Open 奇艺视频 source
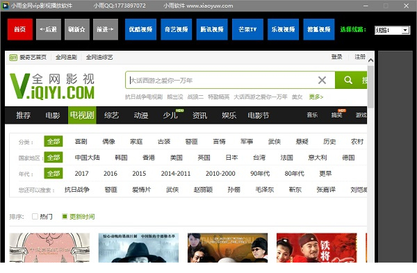The image size is (417, 273). click(x=176, y=29)
